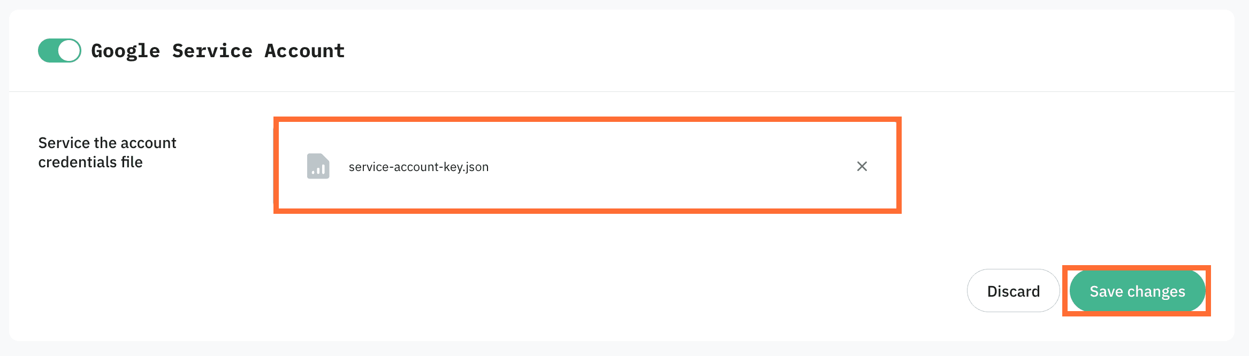Discard the pending credential changes
The height and width of the screenshot is (356, 1249).
coord(1013,291)
